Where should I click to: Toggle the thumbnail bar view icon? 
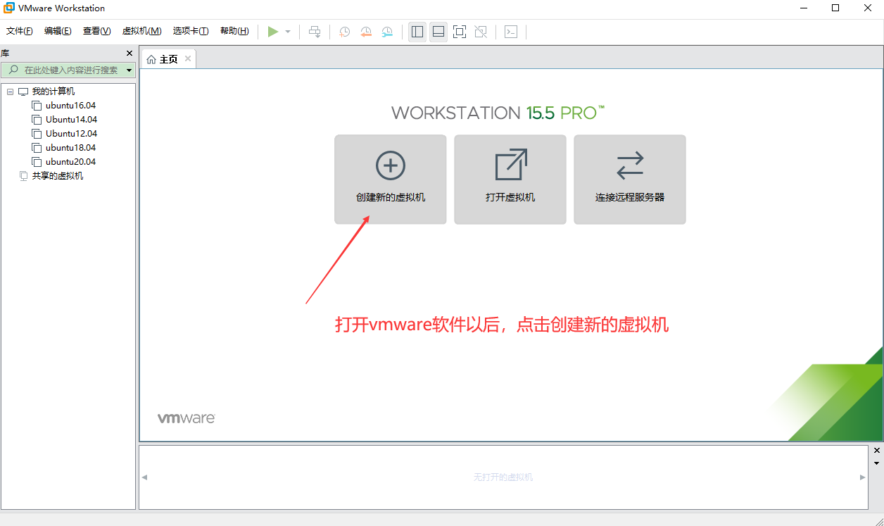click(438, 32)
